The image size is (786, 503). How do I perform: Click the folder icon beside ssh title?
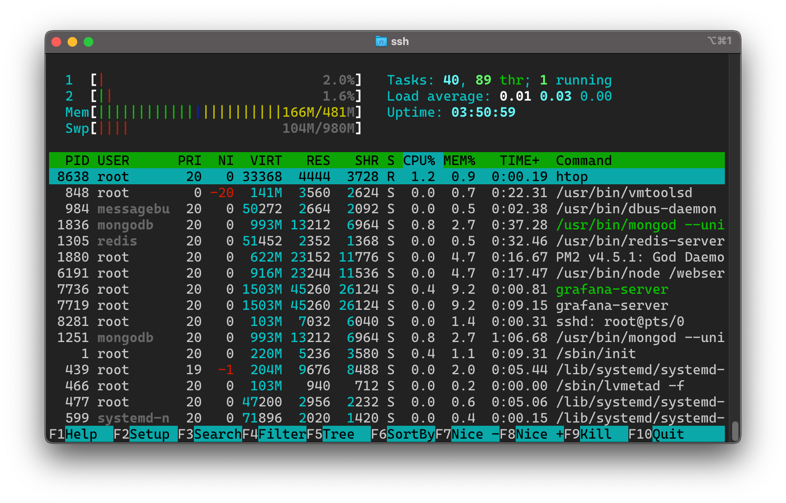click(x=381, y=41)
